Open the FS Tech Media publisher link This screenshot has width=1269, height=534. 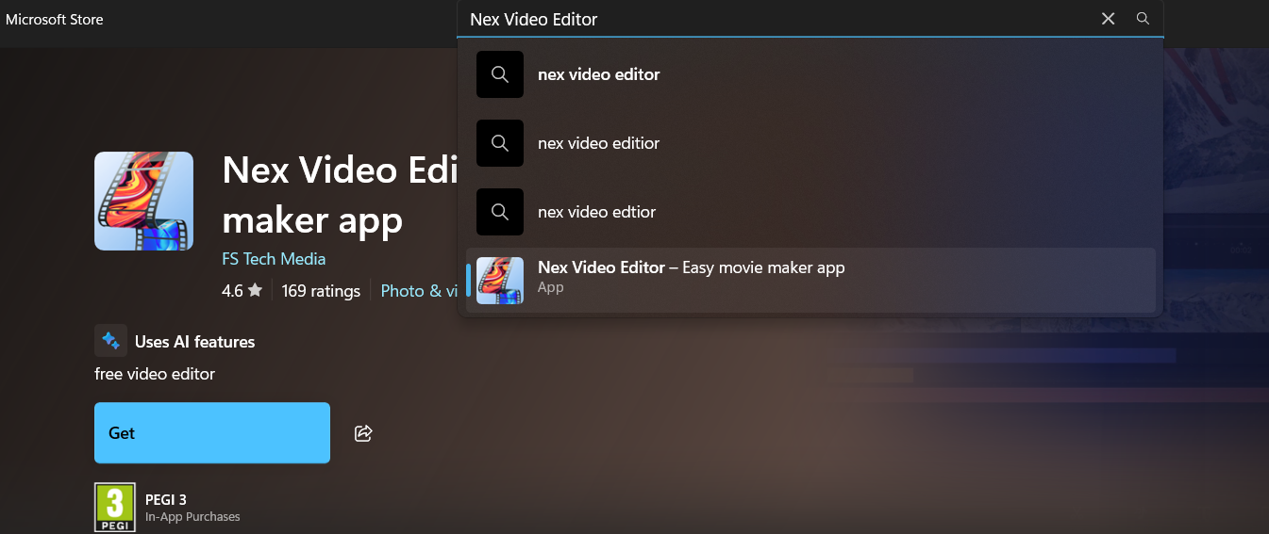click(274, 259)
